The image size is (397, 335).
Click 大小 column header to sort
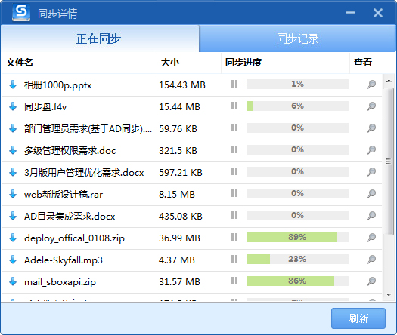pyautogui.click(x=170, y=63)
